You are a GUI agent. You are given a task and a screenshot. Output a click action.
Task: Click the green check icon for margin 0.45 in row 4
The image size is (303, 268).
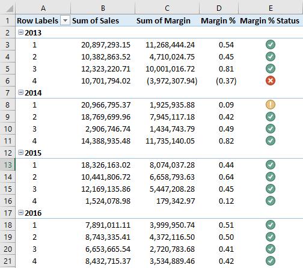(271, 56)
